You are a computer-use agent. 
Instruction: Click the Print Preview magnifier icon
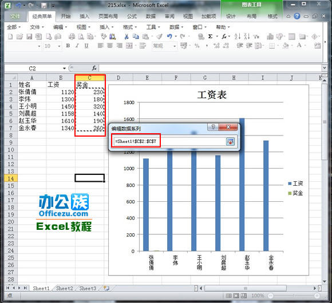(x=81, y=37)
